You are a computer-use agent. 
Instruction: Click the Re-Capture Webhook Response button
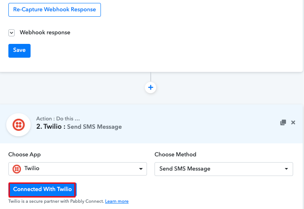(x=54, y=10)
